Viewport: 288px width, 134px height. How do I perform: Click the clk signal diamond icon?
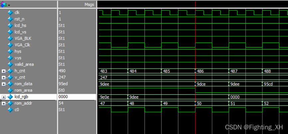coord(10,13)
